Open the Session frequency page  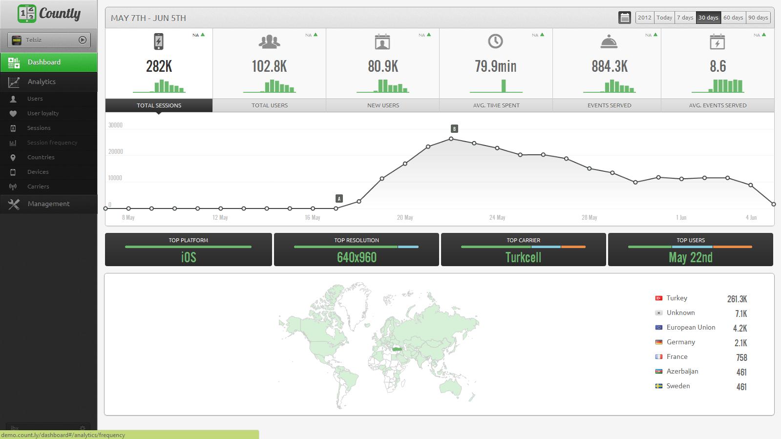[x=52, y=143]
